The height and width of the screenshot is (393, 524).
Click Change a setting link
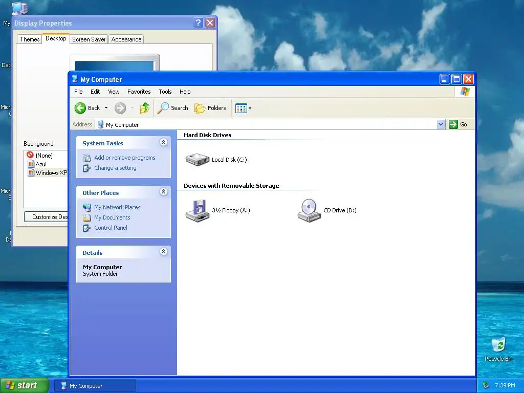click(x=115, y=168)
